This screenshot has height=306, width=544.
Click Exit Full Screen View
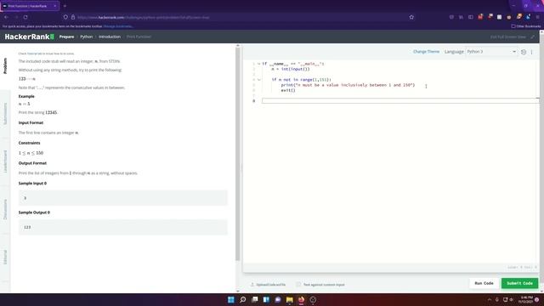[508, 37]
